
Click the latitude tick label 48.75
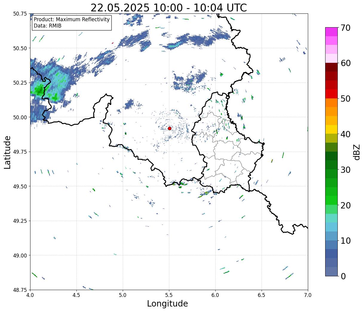(20, 290)
